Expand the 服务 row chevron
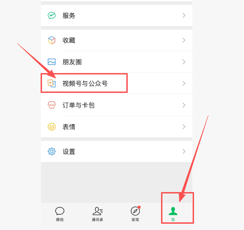This screenshot has height=230, width=244. 184,15
